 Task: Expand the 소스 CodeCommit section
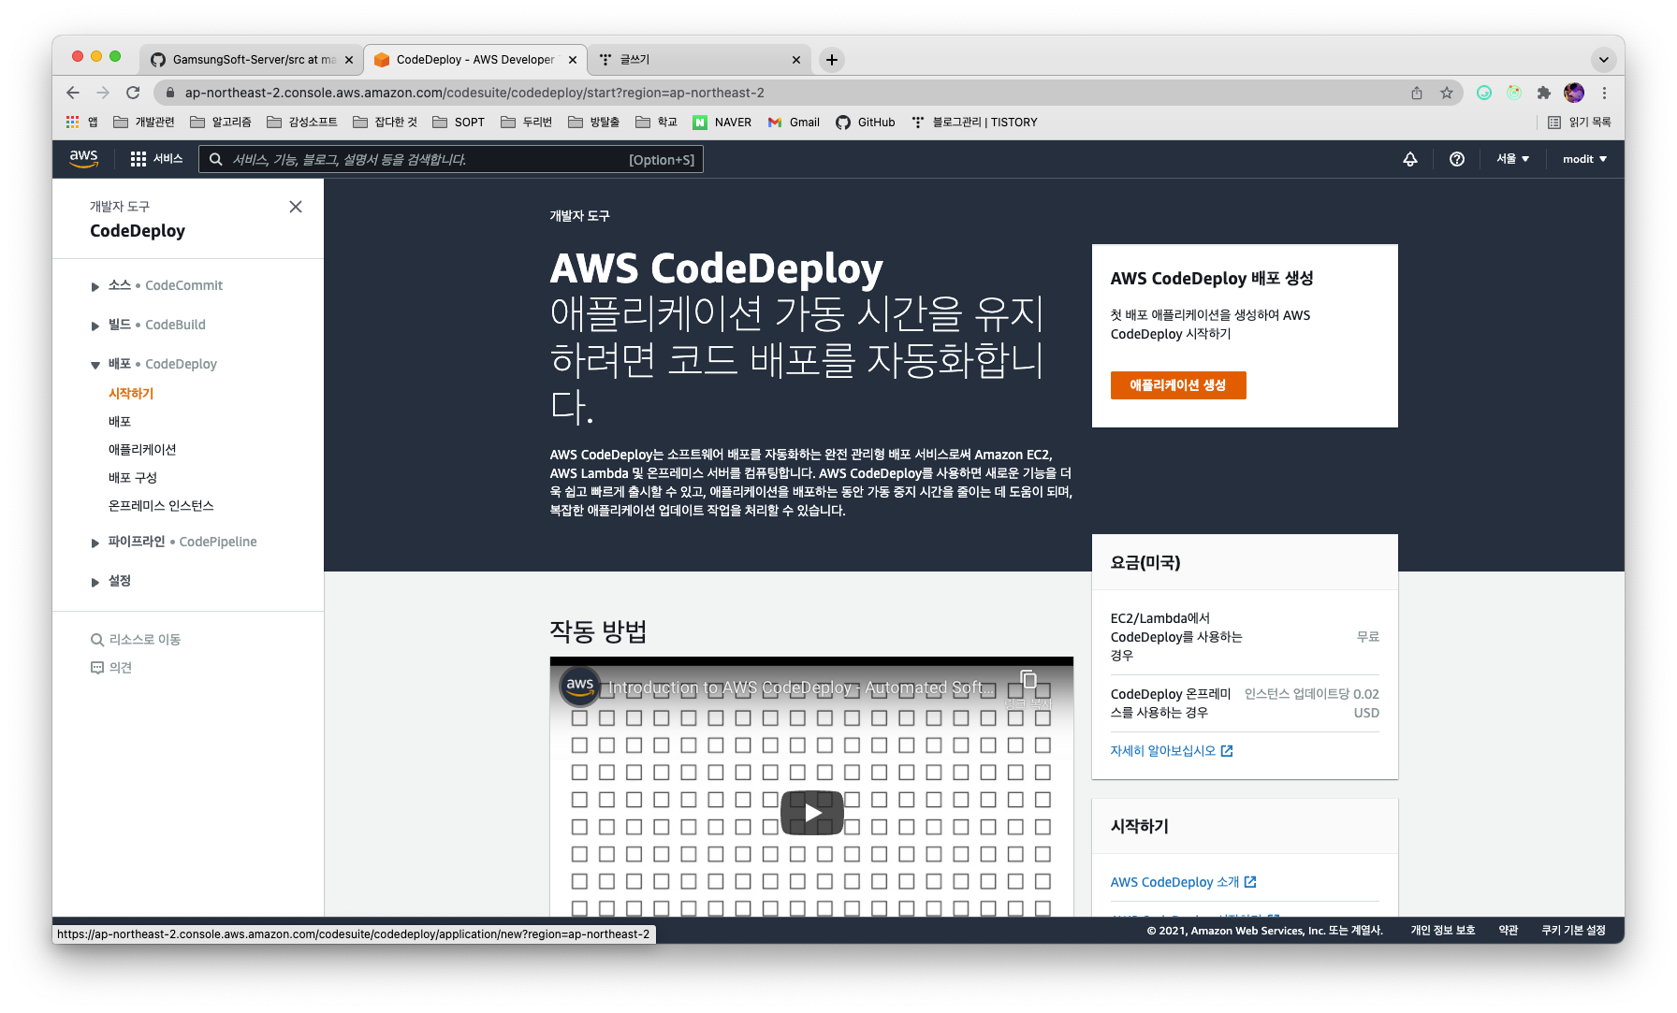coord(95,286)
